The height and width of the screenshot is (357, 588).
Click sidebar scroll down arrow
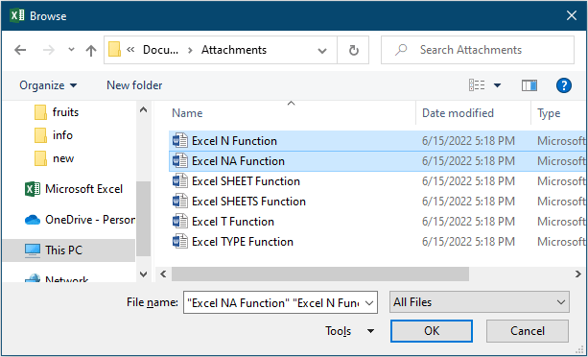(x=143, y=274)
